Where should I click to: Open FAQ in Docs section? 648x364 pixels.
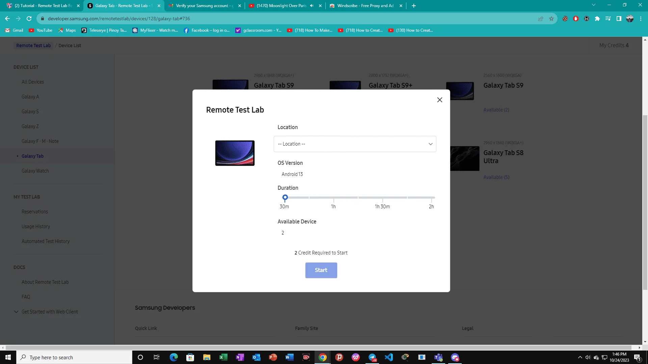coord(26,297)
